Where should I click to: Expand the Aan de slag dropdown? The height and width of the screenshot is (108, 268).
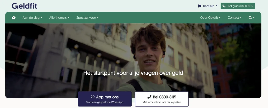[32, 17]
